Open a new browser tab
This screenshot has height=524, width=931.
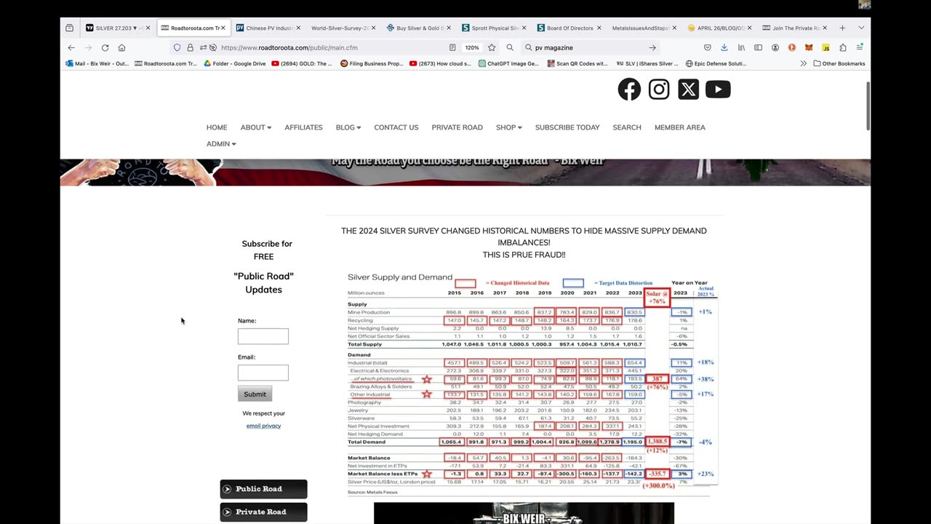[842, 28]
